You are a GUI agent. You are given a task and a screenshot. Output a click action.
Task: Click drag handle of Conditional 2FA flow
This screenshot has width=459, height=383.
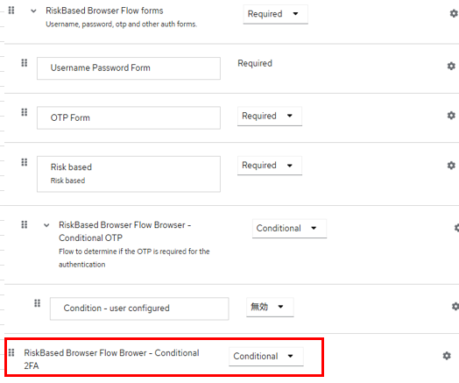coord(11,352)
